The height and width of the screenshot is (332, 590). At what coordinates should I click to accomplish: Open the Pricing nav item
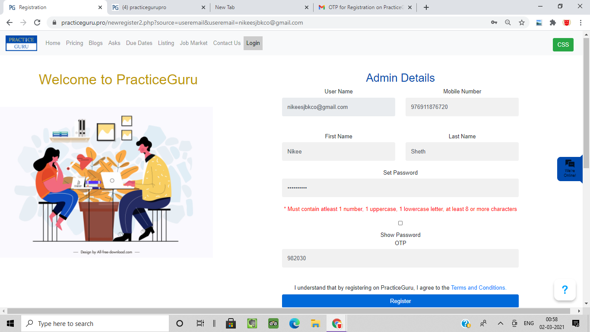(74, 43)
